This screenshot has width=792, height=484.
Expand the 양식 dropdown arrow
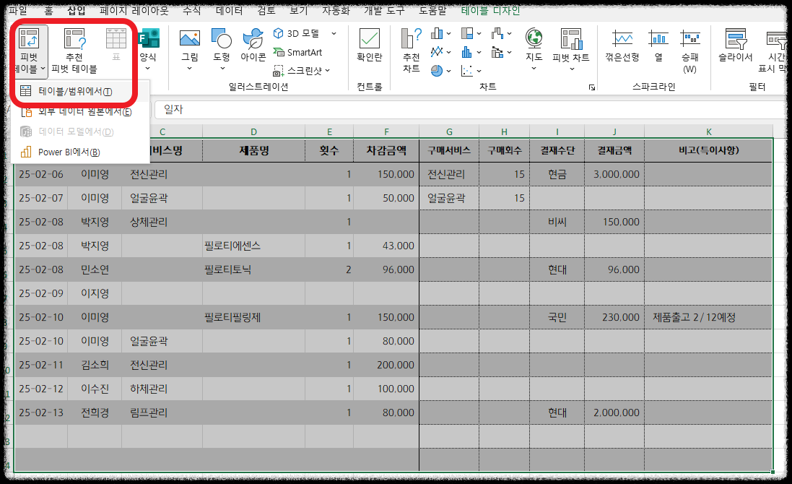tap(148, 69)
